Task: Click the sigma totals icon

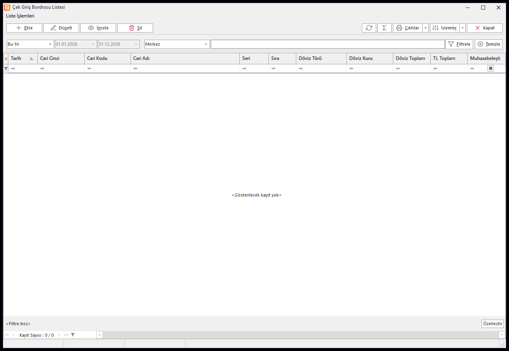Action: [x=385, y=28]
